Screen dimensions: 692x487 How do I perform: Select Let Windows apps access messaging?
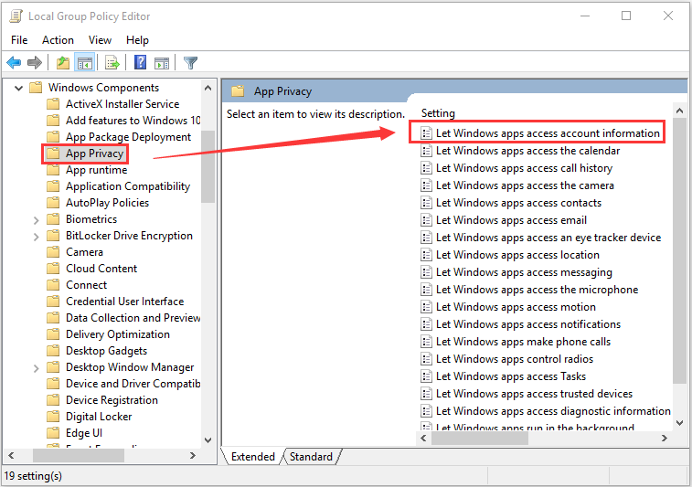(524, 272)
